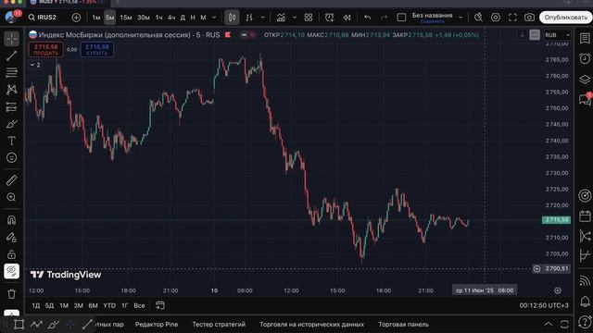Add symbol with plus icon
The image size is (593, 333).
click(76, 18)
